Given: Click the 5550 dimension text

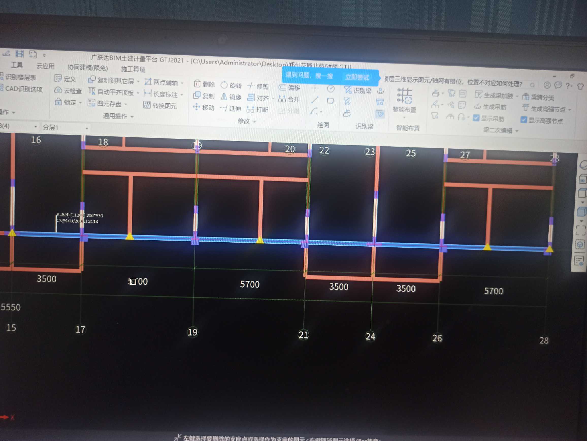Looking at the screenshot, I should pyautogui.click(x=10, y=307).
